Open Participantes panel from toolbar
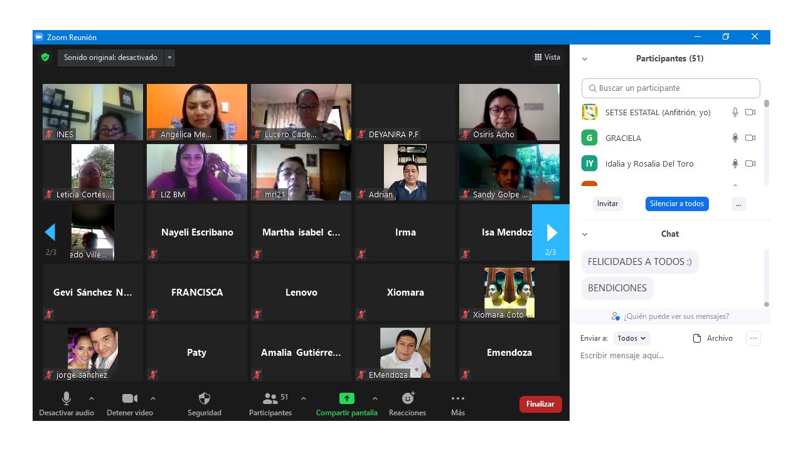This screenshot has width=803, height=451. [270, 404]
